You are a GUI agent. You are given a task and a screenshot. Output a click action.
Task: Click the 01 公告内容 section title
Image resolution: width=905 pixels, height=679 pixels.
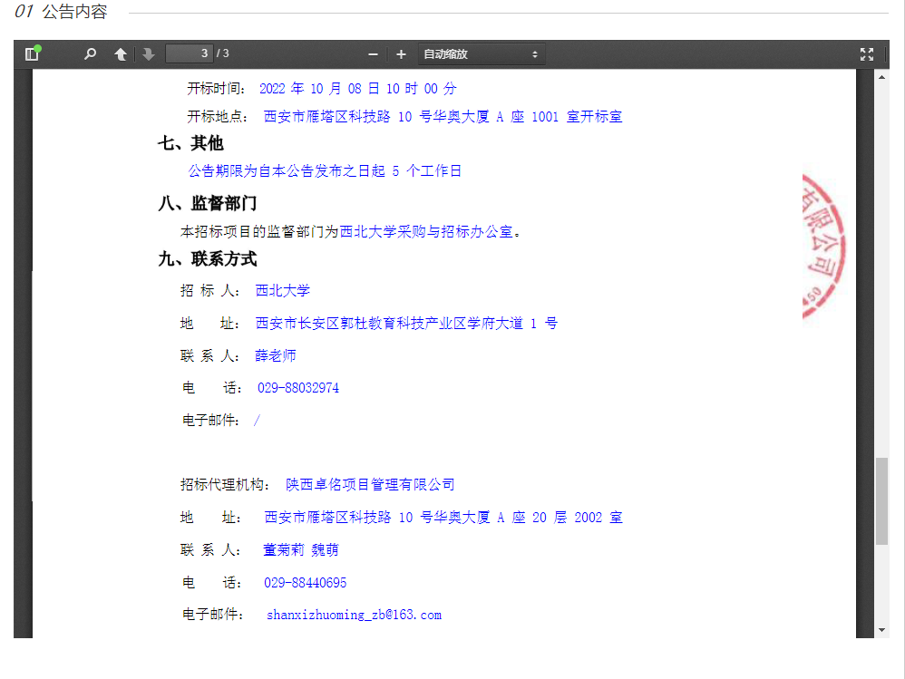62,12
